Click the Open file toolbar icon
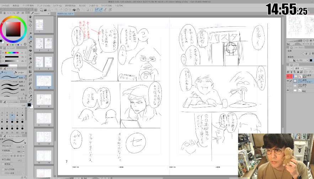314x179 pixels. tap(45, 10)
